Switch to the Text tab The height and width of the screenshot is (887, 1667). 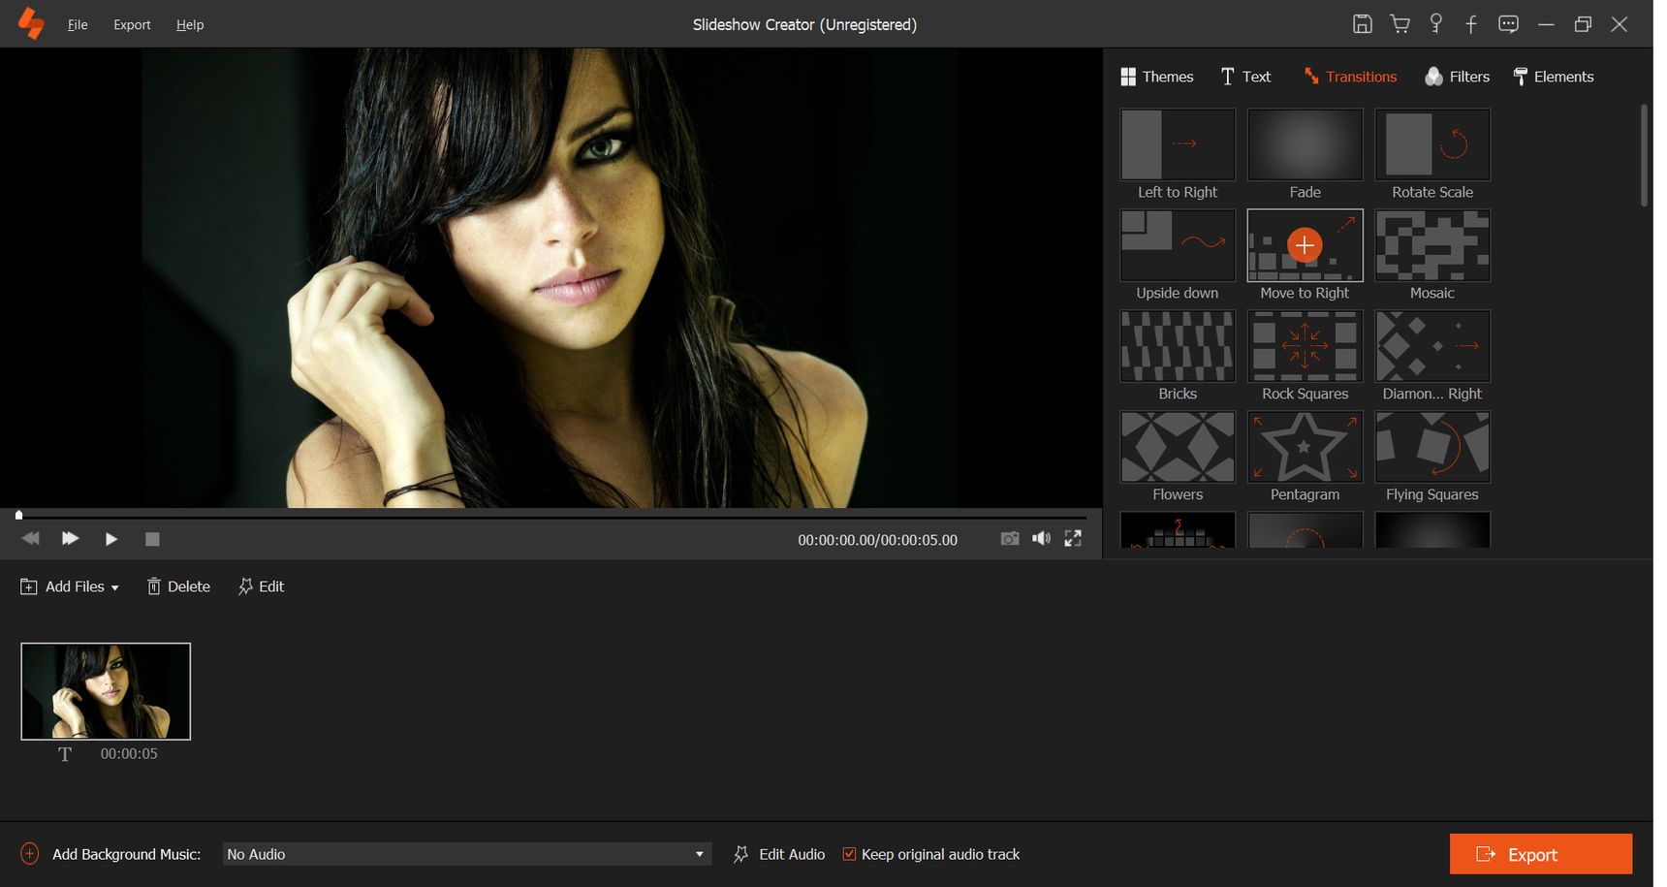(1245, 77)
